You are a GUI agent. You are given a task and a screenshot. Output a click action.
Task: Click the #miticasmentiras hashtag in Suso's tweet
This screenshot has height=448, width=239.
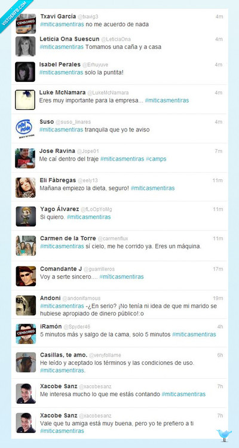62,130
